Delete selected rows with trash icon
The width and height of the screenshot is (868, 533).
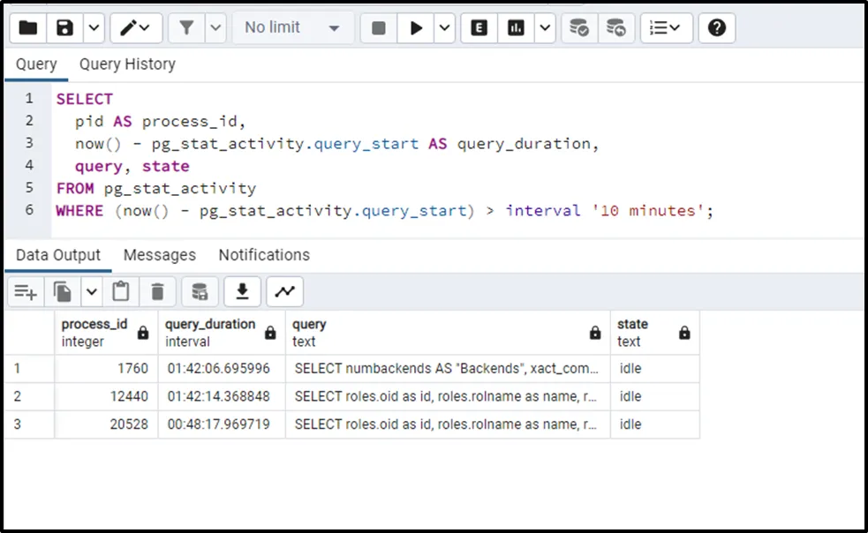[157, 291]
